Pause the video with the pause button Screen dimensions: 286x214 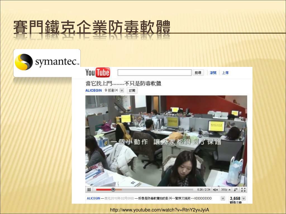tap(89, 189)
